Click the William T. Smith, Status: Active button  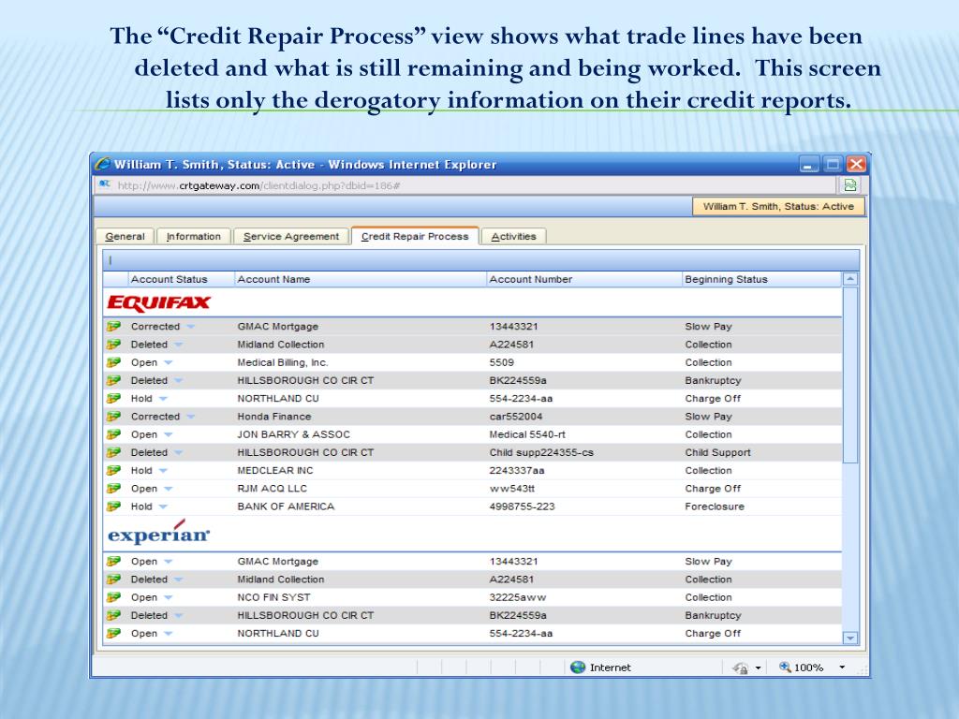coord(778,207)
